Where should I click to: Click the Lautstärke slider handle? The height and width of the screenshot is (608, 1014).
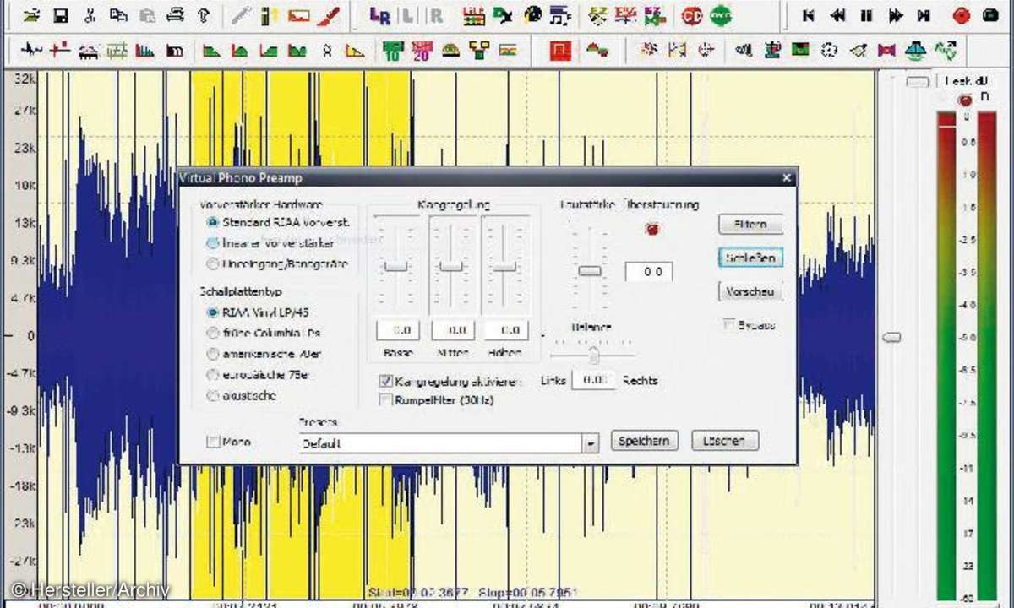click(x=590, y=270)
